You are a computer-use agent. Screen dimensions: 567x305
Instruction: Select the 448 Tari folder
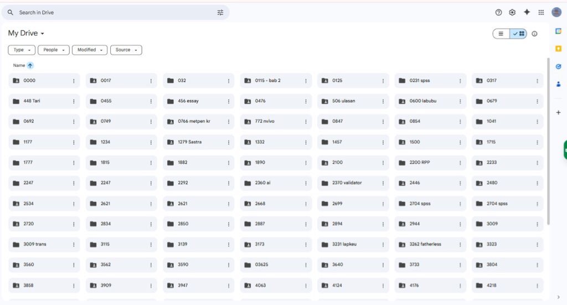coord(44,101)
